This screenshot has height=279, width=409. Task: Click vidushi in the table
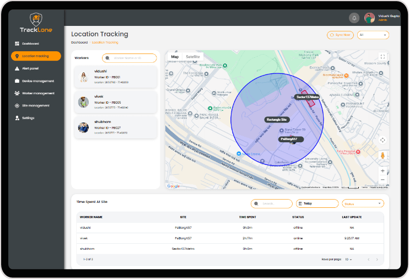point(85,228)
